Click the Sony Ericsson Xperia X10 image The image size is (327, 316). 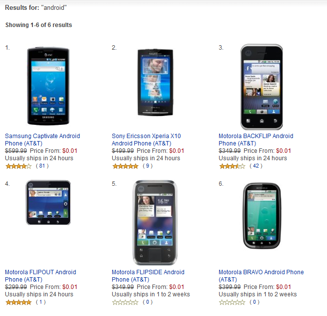(x=155, y=82)
